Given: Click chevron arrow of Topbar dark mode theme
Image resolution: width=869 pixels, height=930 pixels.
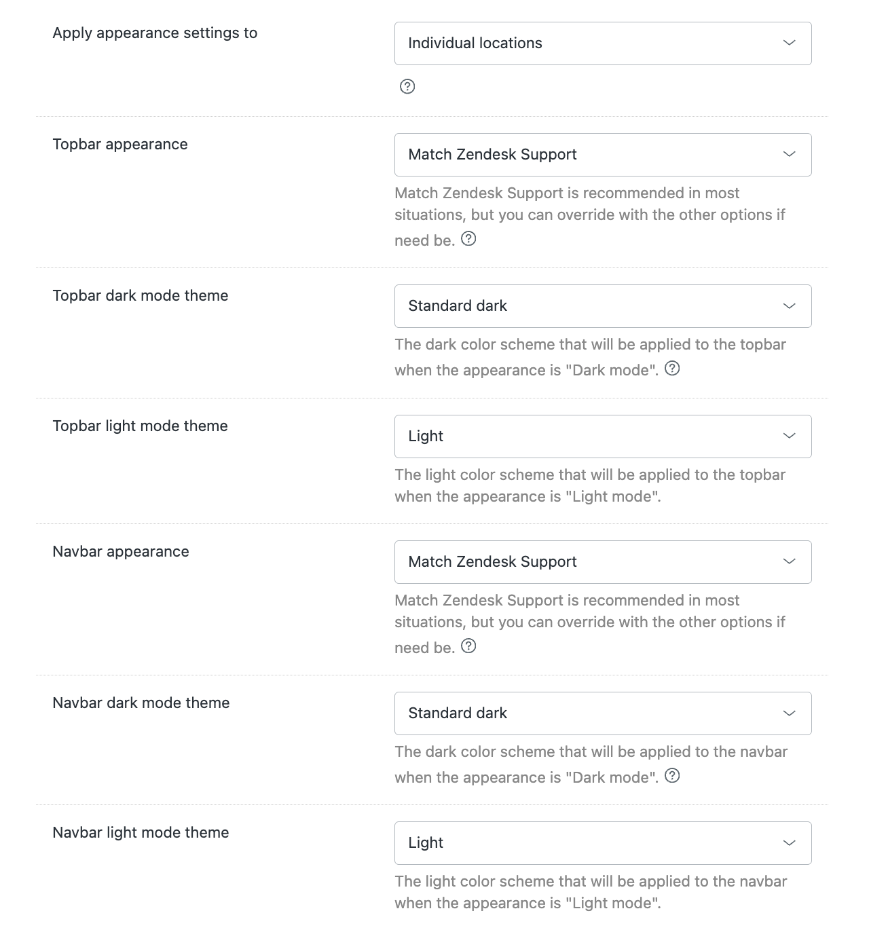Looking at the screenshot, I should (789, 306).
